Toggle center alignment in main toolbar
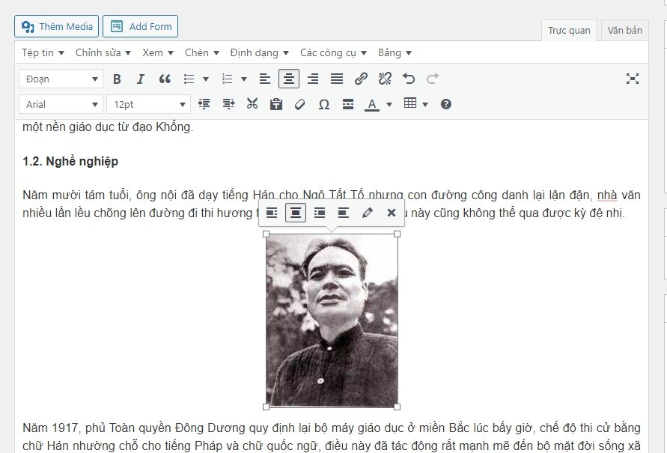Image resolution: width=667 pixels, height=453 pixels. click(x=289, y=79)
